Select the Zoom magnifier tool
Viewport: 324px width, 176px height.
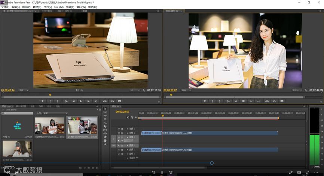tap(105, 144)
